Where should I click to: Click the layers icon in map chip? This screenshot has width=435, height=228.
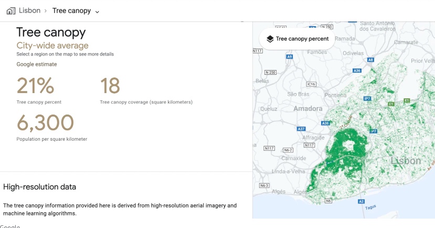tap(270, 39)
